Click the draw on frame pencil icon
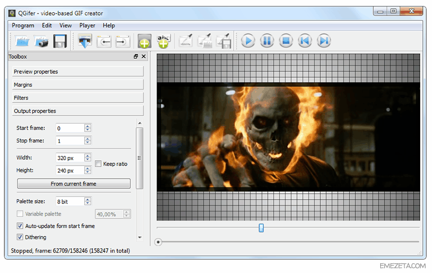Image resolution: width=432 pixels, height=273 pixels. tap(186, 42)
